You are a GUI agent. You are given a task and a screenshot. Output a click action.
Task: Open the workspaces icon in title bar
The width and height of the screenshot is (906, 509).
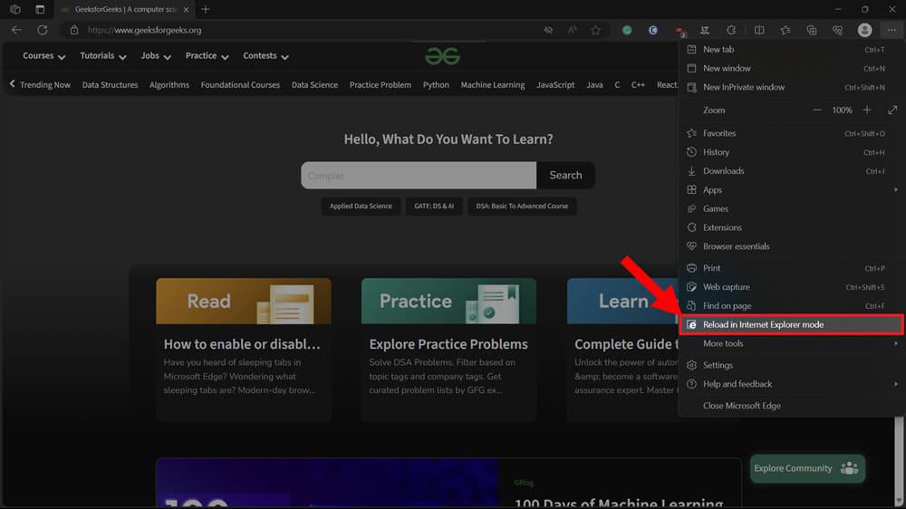15,9
